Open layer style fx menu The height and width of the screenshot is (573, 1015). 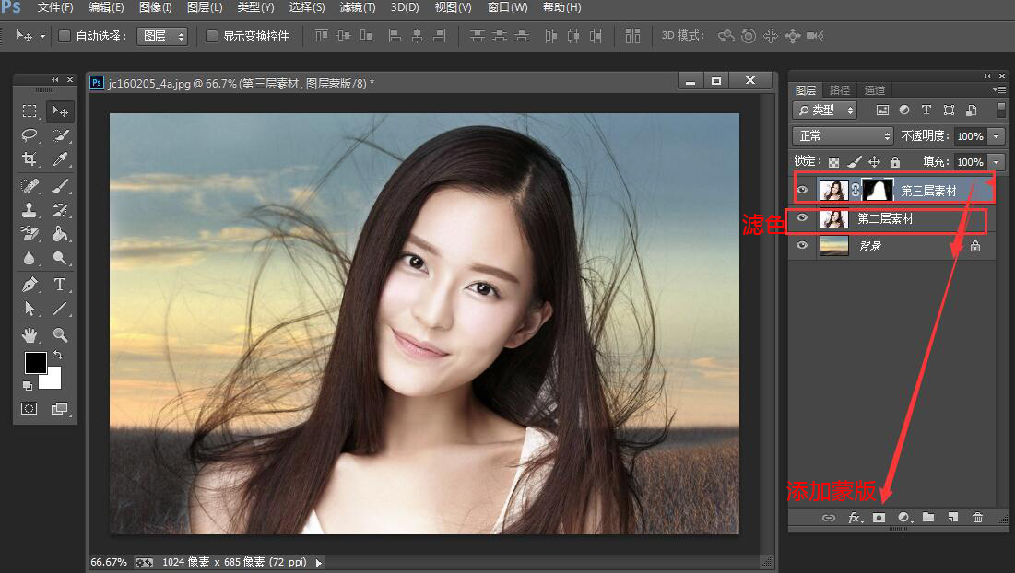(856, 518)
